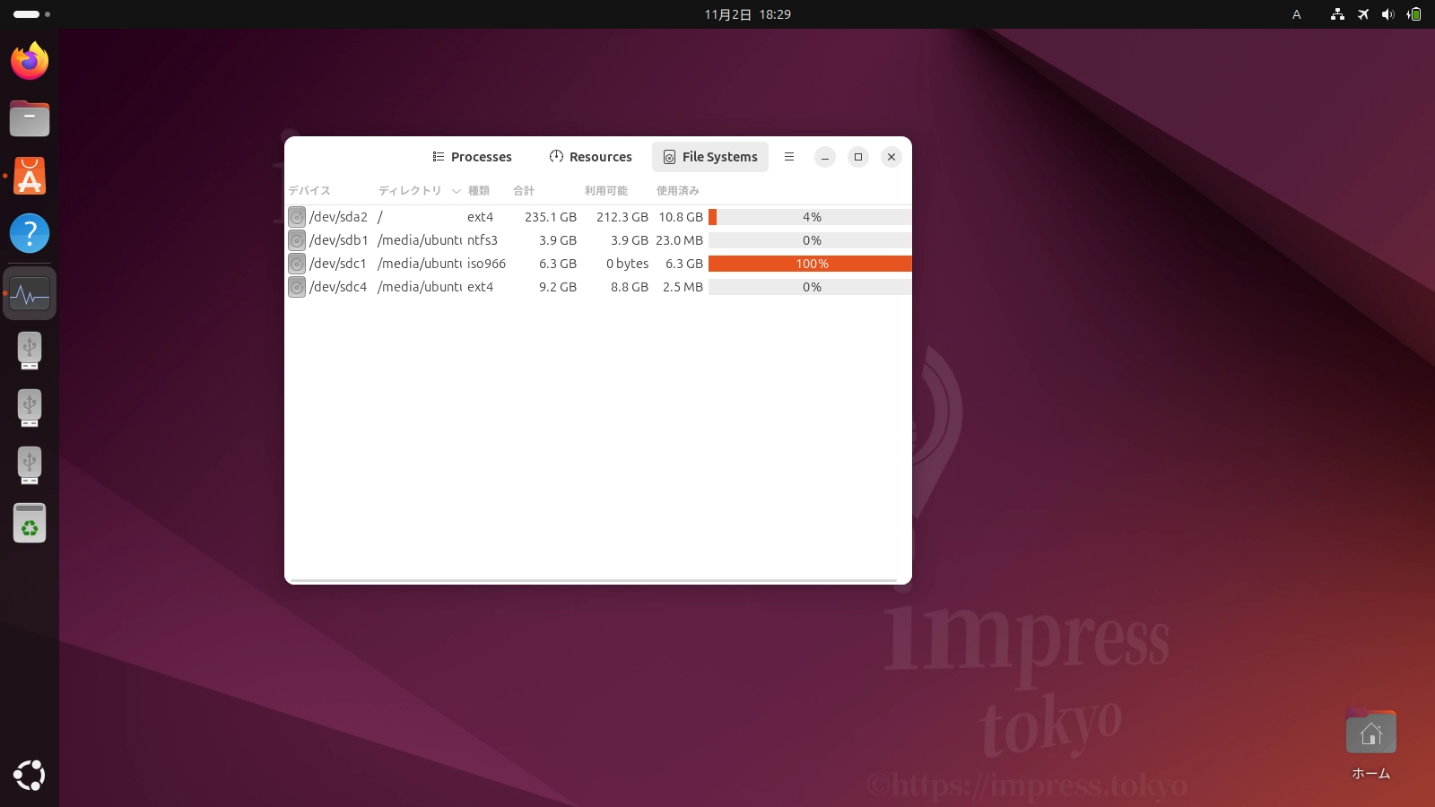Click the network status icon in top bar
The width and height of the screenshot is (1435, 807).
1337,14
